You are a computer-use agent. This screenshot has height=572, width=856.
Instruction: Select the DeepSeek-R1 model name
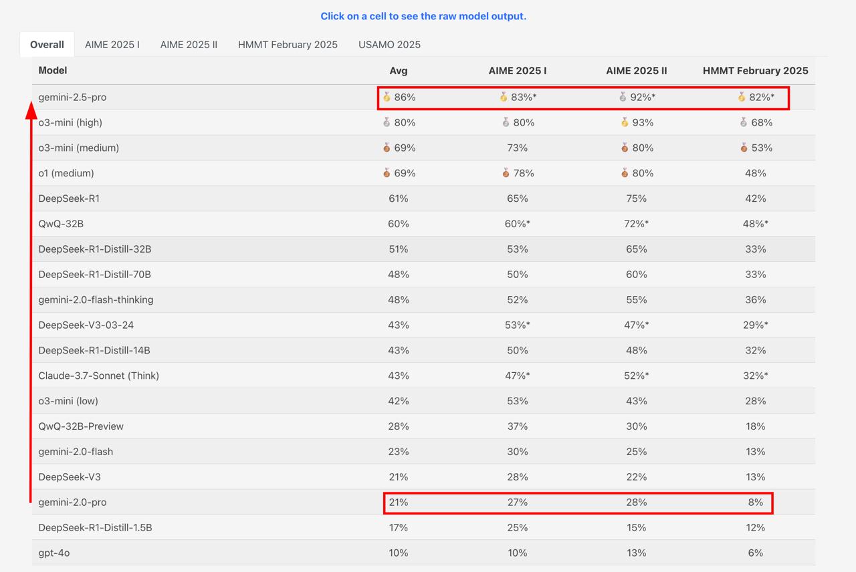click(69, 198)
